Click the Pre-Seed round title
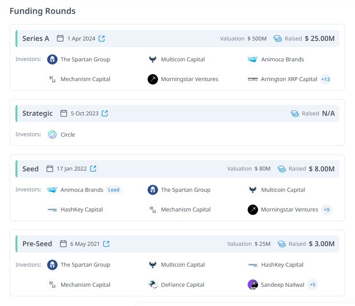Viewport: 355px width, 306px height. [x=37, y=244]
